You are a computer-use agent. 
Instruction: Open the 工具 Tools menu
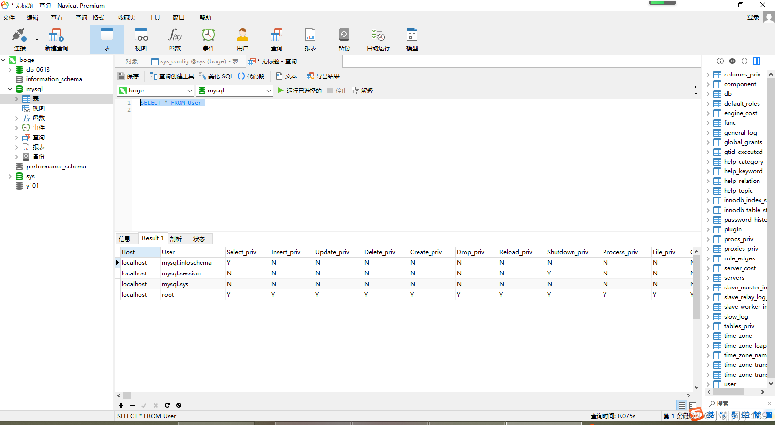coord(155,18)
